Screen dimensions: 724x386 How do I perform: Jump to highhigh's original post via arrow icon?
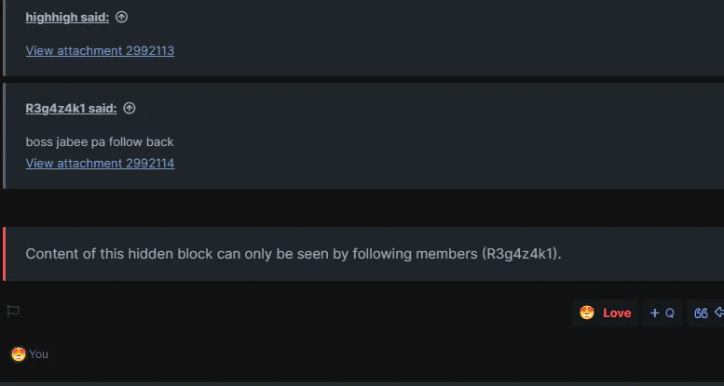121,18
